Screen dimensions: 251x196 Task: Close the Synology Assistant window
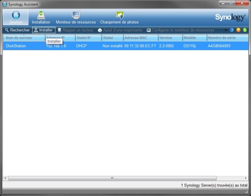(x=242, y=3)
